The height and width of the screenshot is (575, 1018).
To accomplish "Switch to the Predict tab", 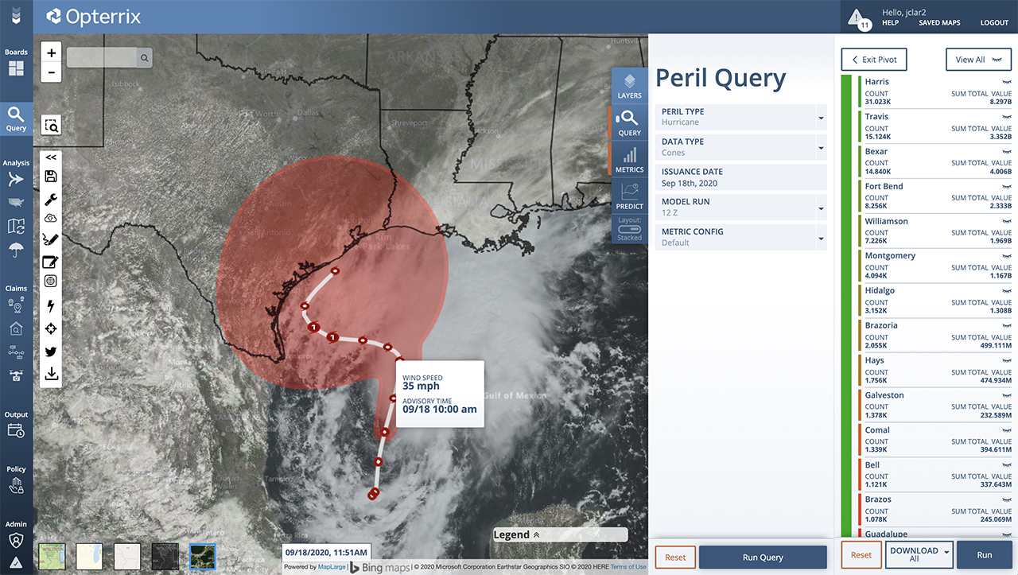I will (629, 196).
